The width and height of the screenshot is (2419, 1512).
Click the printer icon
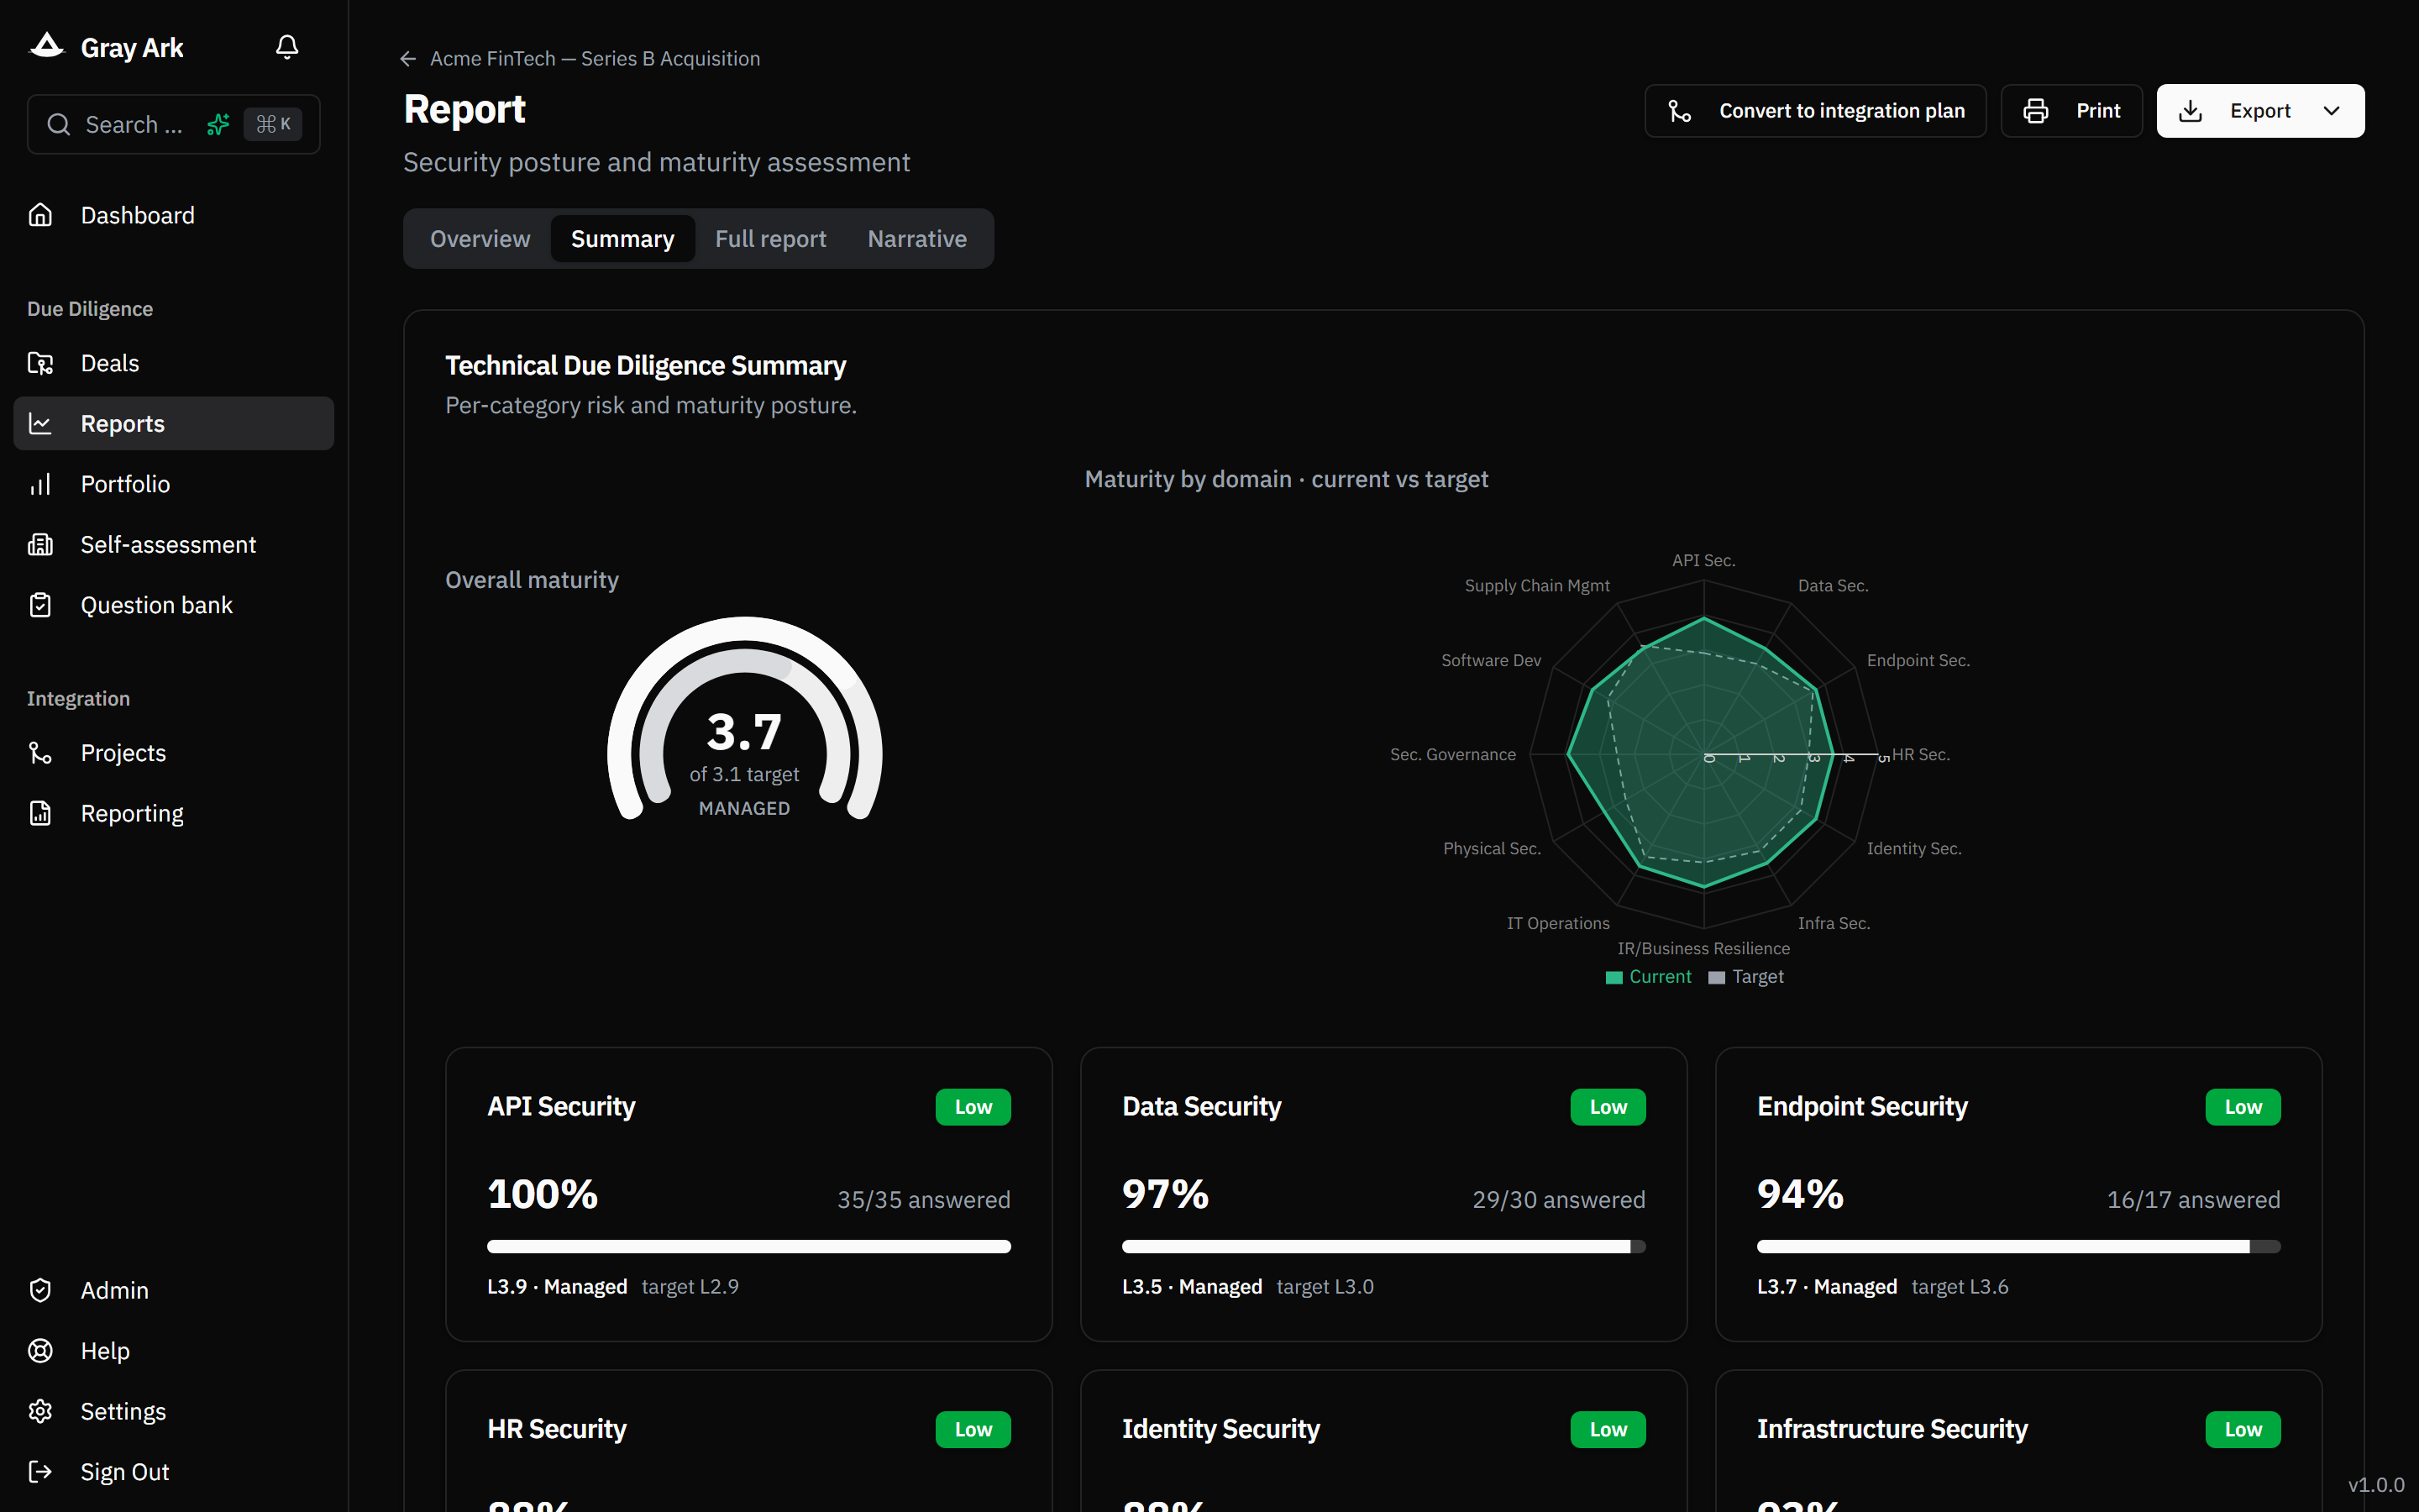pyautogui.click(x=2036, y=111)
